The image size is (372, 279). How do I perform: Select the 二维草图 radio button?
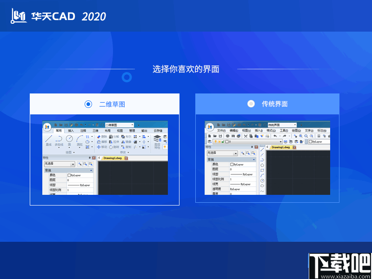pyautogui.click(x=88, y=104)
